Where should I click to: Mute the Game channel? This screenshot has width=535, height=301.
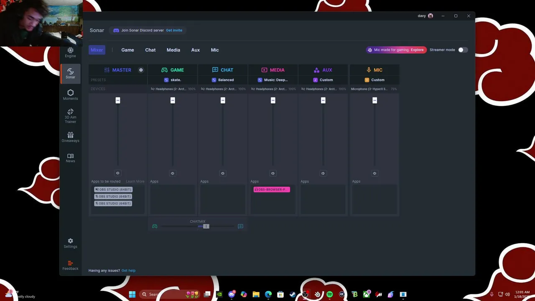pos(173,173)
